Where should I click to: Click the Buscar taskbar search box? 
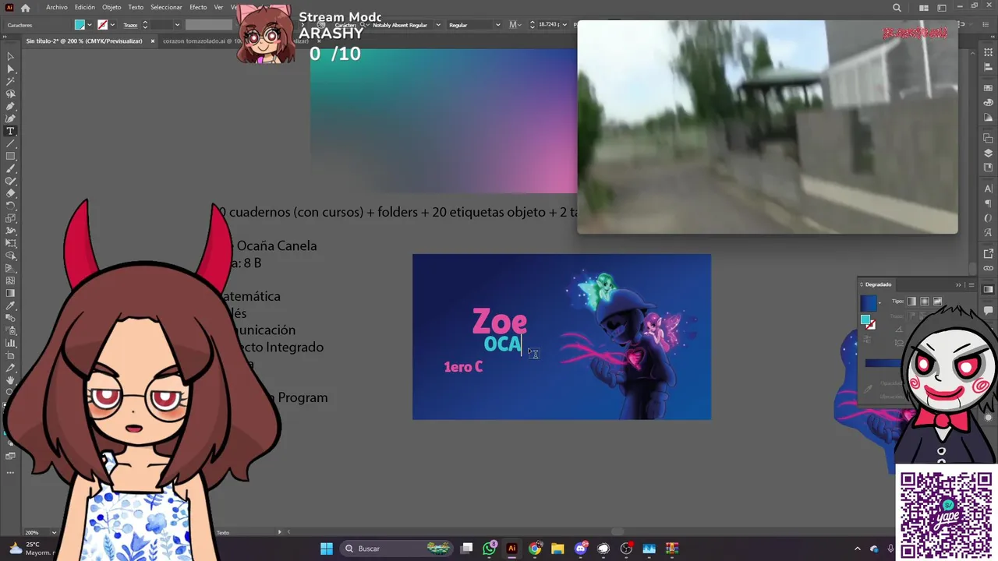pos(398,549)
